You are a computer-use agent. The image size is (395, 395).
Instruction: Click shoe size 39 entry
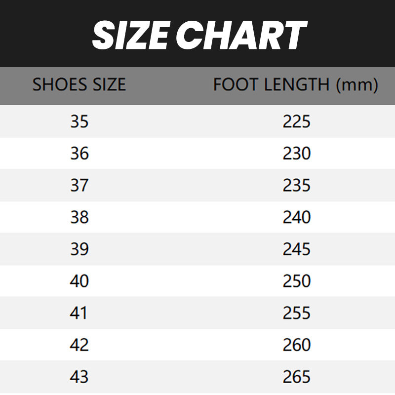pos(79,249)
